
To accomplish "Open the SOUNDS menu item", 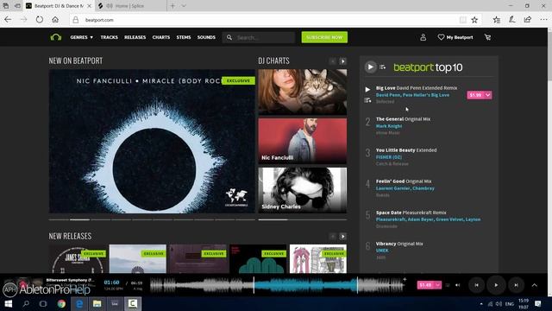I will [206, 37].
